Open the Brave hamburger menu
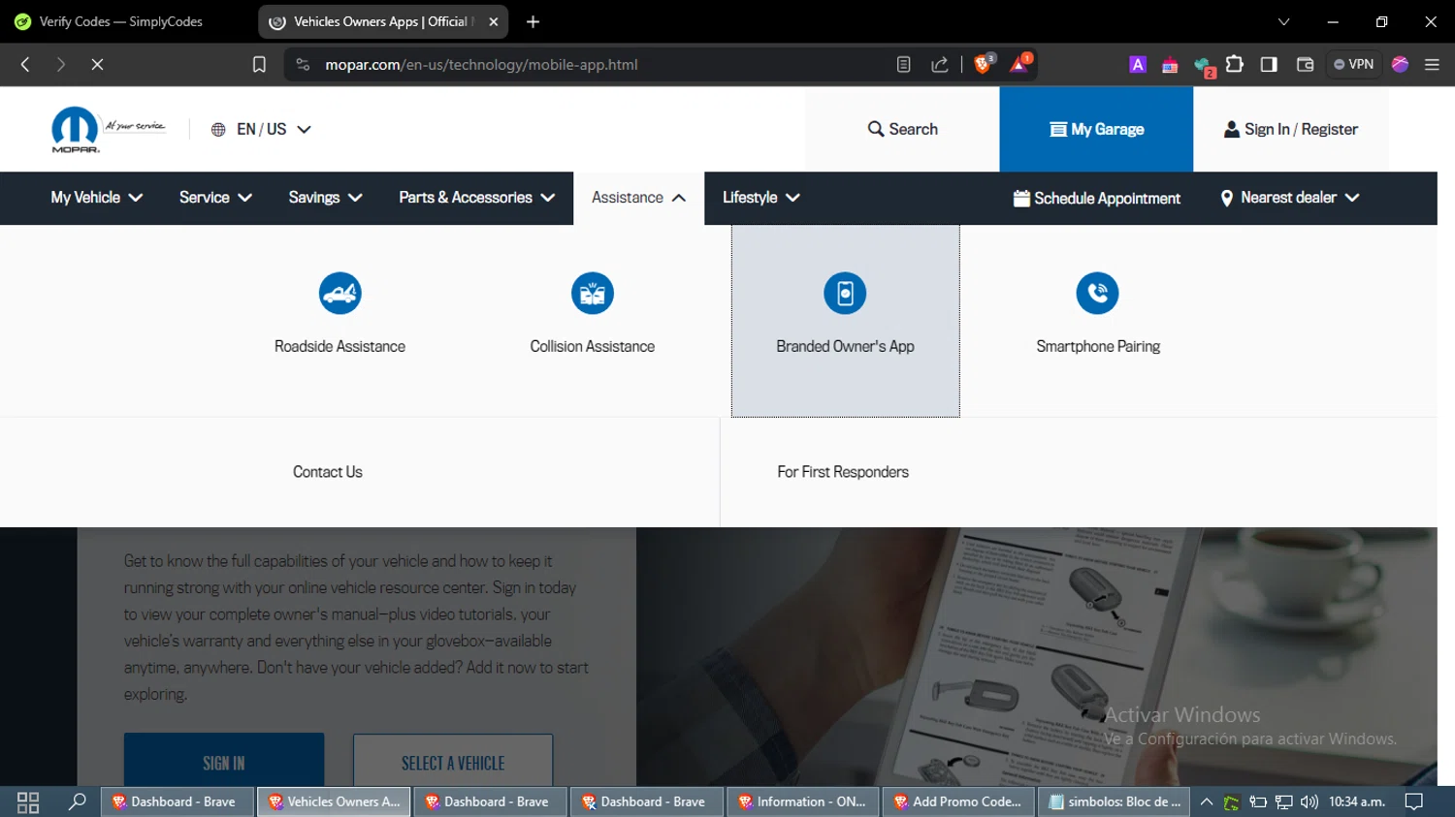Viewport: 1455px width, 817px height. (1432, 64)
